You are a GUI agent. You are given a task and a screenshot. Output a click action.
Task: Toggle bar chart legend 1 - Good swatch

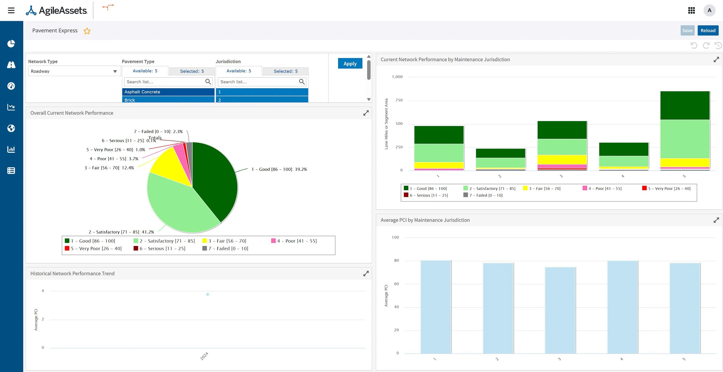click(x=406, y=188)
